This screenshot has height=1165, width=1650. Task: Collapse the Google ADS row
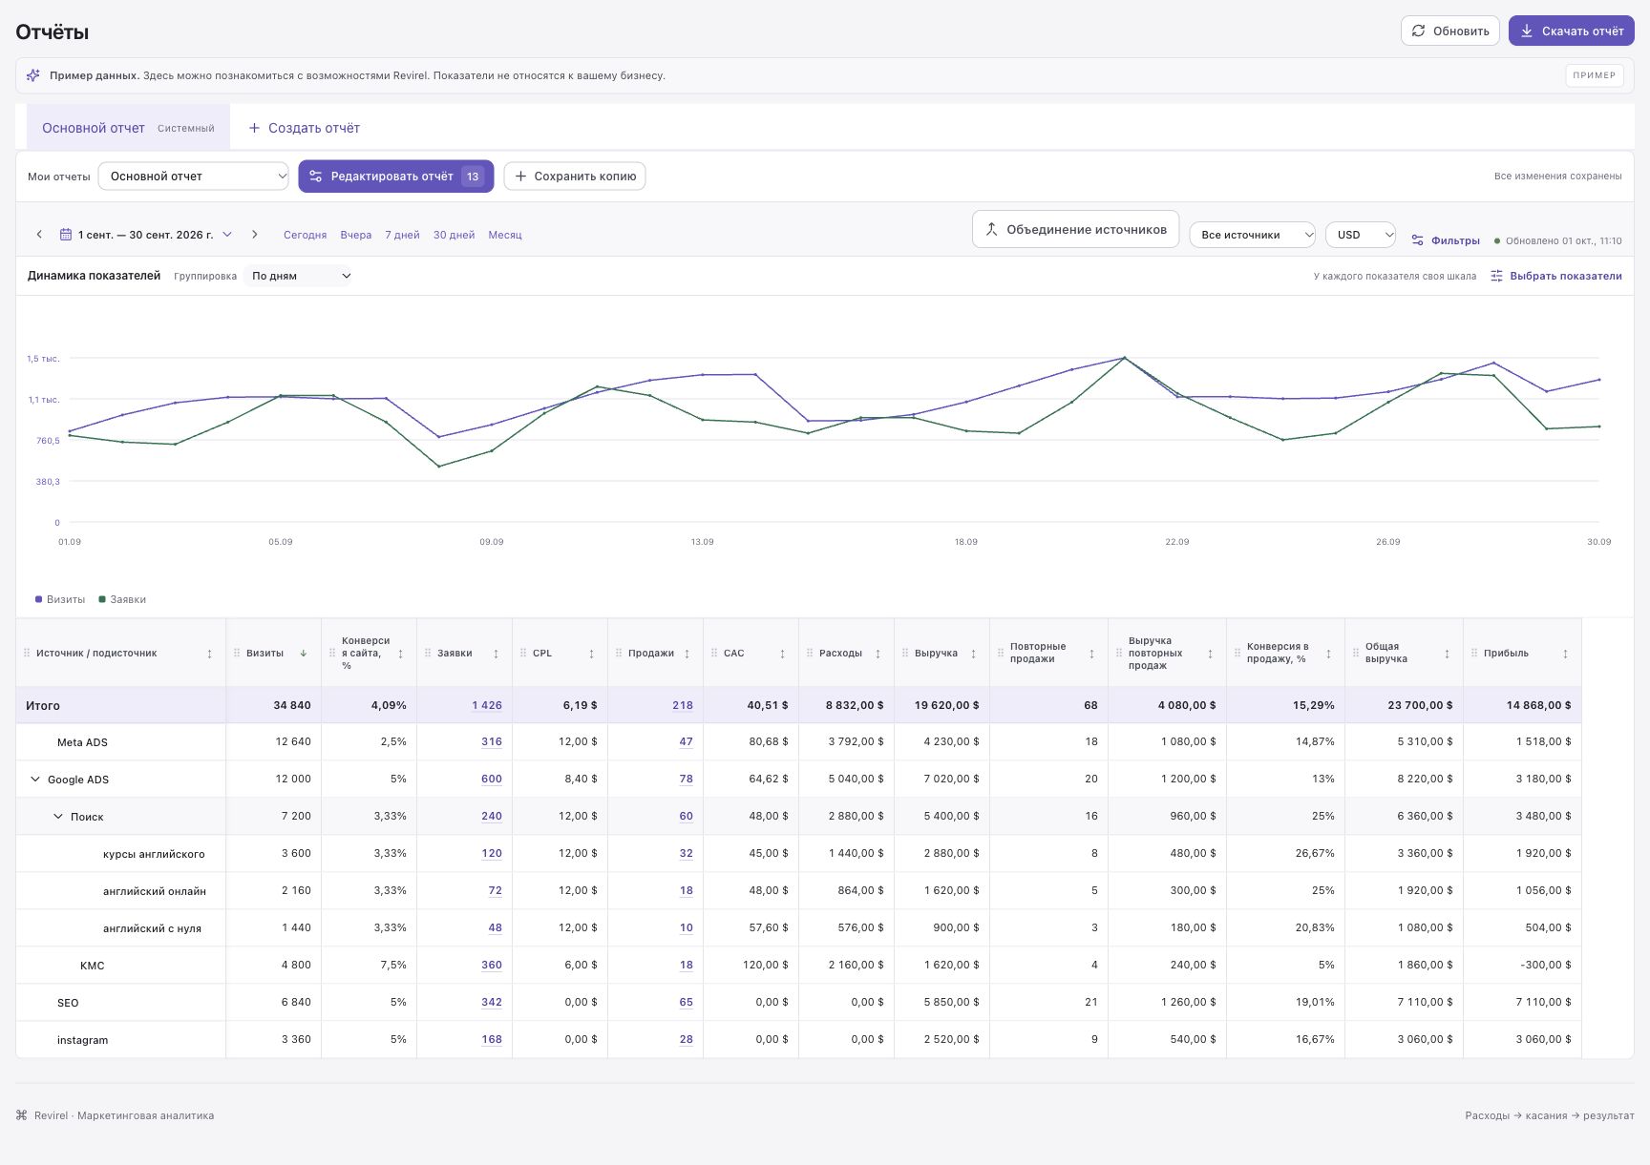point(35,780)
